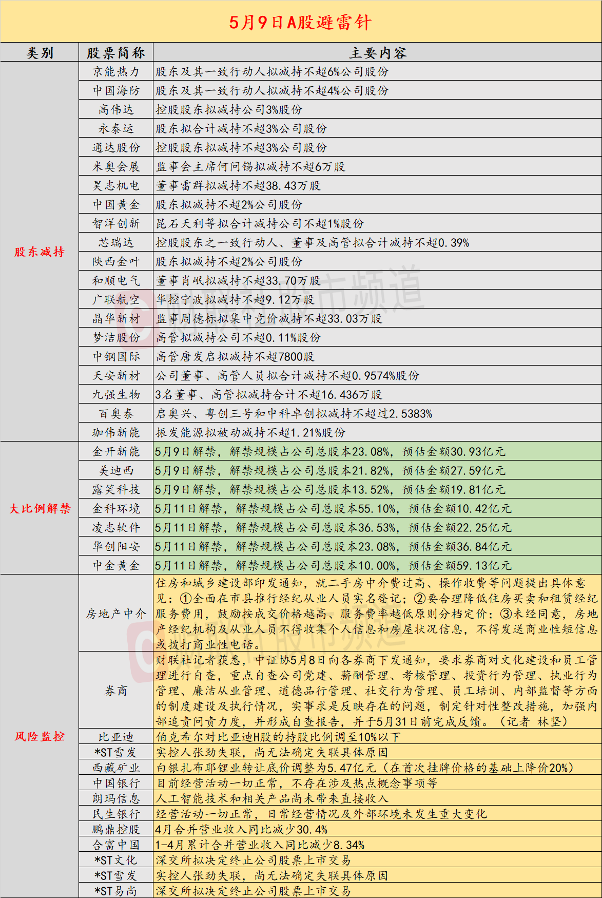Image resolution: width=602 pixels, height=898 pixels.
Task: Click the "券商" cell
Action: click(x=116, y=691)
